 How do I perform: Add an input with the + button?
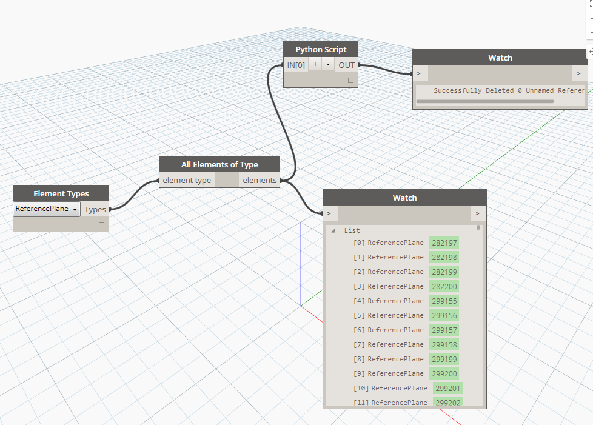coord(315,64)
